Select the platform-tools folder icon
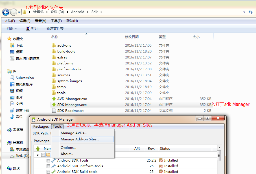The width and height of the screenshot is (256, 174). 54,69
